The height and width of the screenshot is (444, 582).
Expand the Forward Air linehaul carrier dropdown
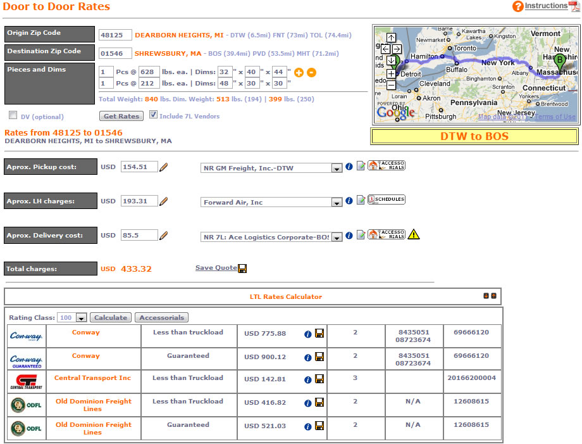point(337,203)
